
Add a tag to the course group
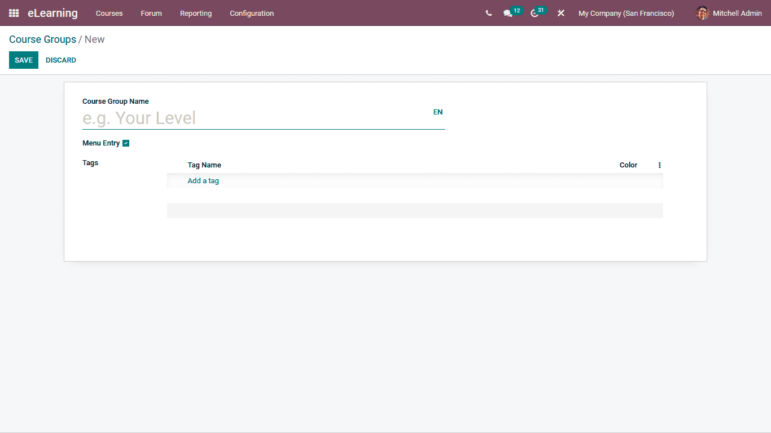tap(203, 180)
